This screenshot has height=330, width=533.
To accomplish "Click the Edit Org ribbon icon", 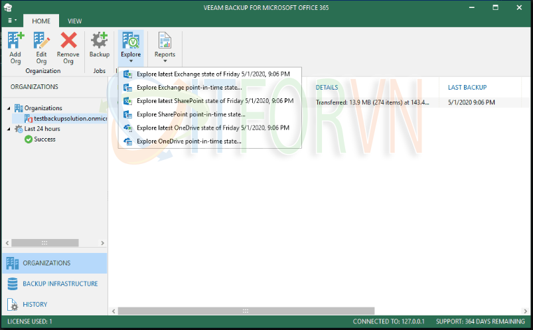I will coord(41,42).
